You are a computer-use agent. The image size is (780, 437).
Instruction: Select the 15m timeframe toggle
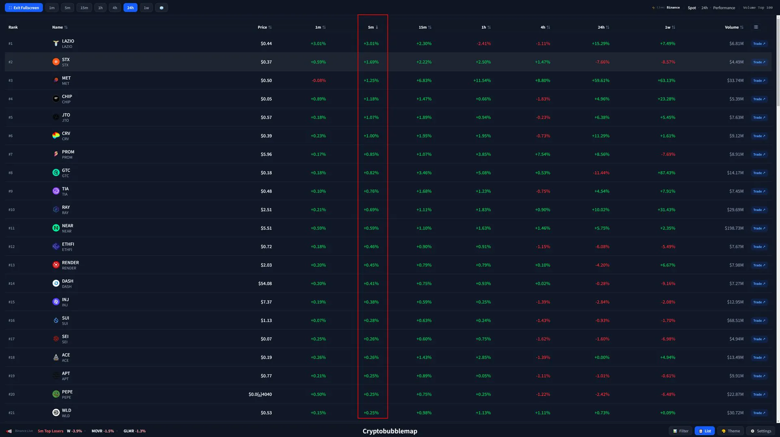84,8
